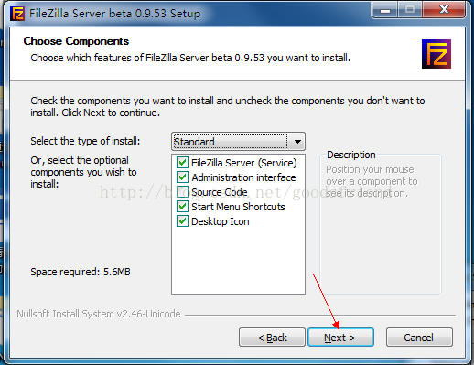Image resolution: width=474 pixels, height=365 pixels.
Task: Click the Description panel box
Action: coord(381,224)
